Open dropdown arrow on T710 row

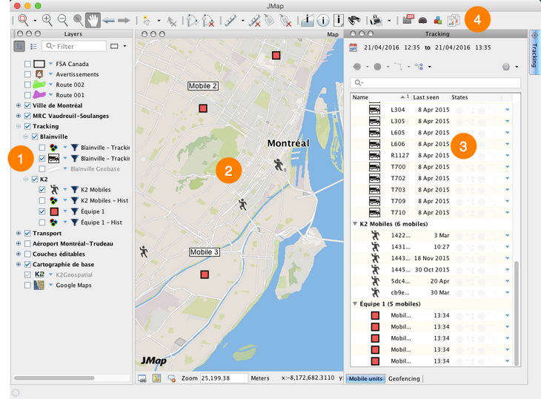tap(507, 212)
